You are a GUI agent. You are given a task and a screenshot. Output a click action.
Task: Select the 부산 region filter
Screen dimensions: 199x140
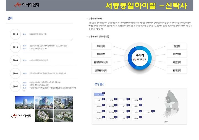pyautogui.click(x=124, y=112)
